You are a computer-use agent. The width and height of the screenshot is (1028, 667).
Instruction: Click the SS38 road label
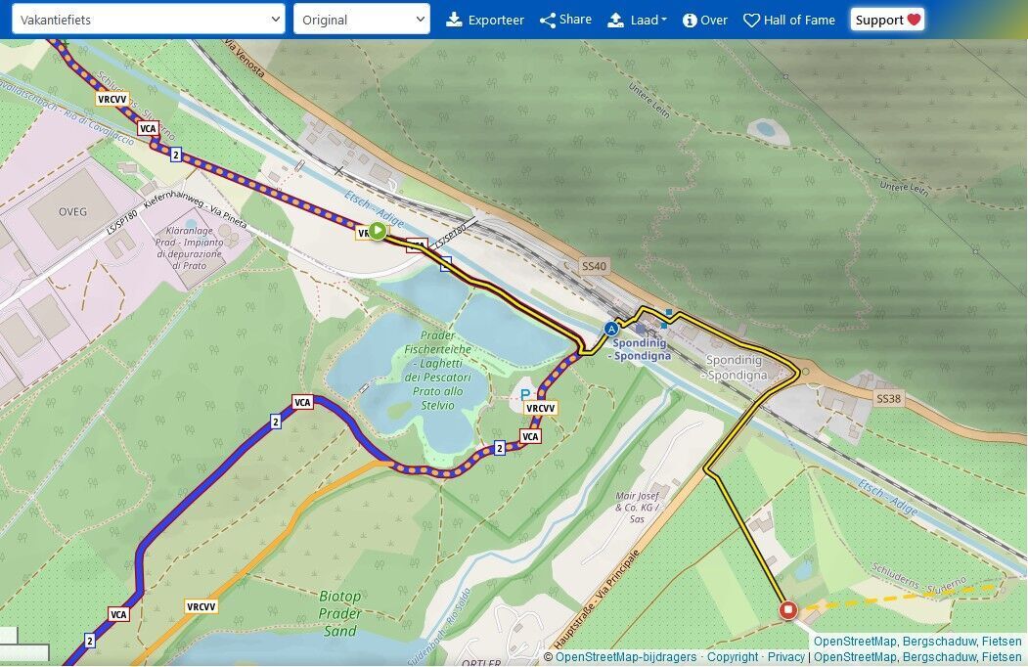tap(888, 399)
